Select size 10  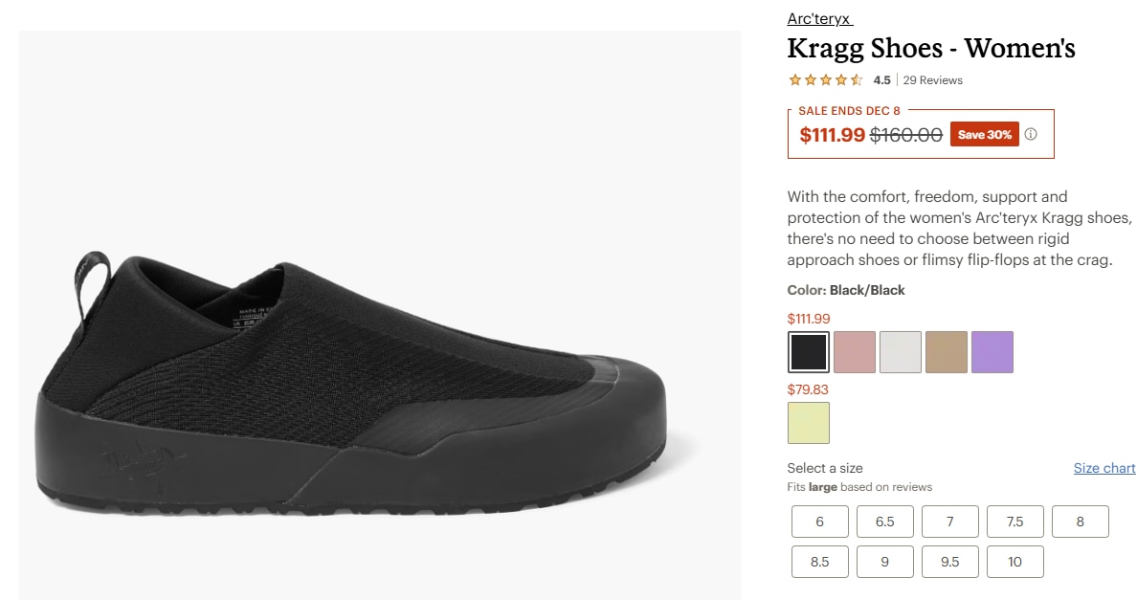click(x=1015, y=562)
